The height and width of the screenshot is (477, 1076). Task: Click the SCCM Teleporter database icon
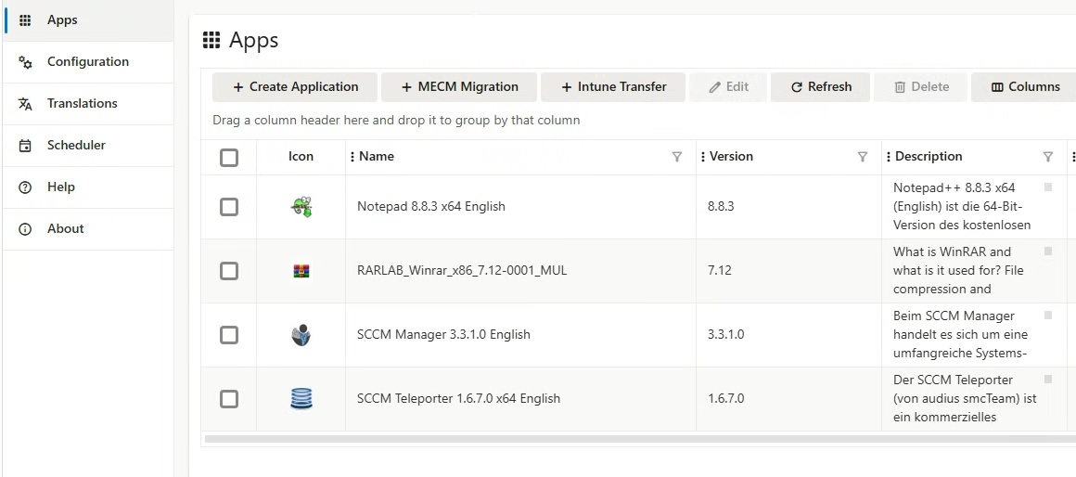301,399
